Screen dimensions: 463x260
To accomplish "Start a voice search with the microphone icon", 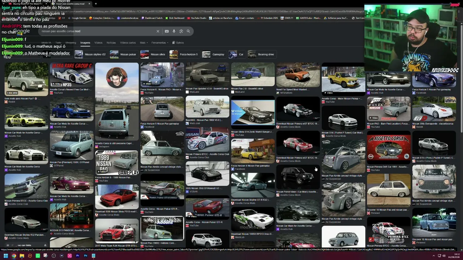I will tap(174, 31).
